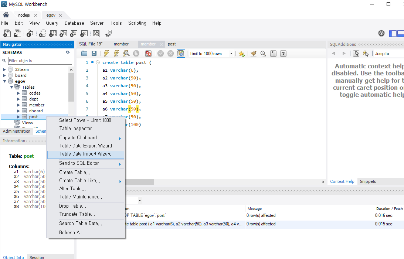Open the Query menu
The image size is (404, 259).
(52, 23)
